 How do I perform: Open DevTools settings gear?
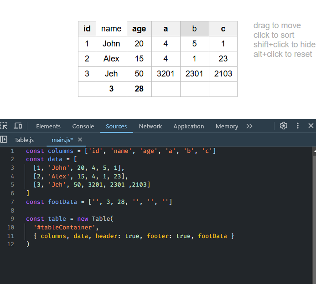click(x=283, y=126)
